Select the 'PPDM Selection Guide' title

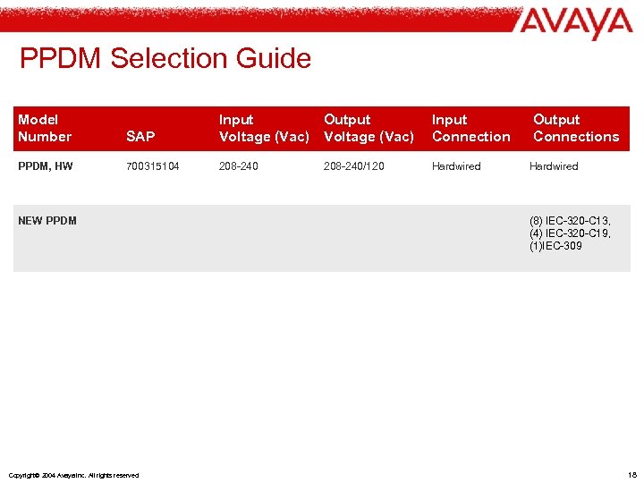165,58
